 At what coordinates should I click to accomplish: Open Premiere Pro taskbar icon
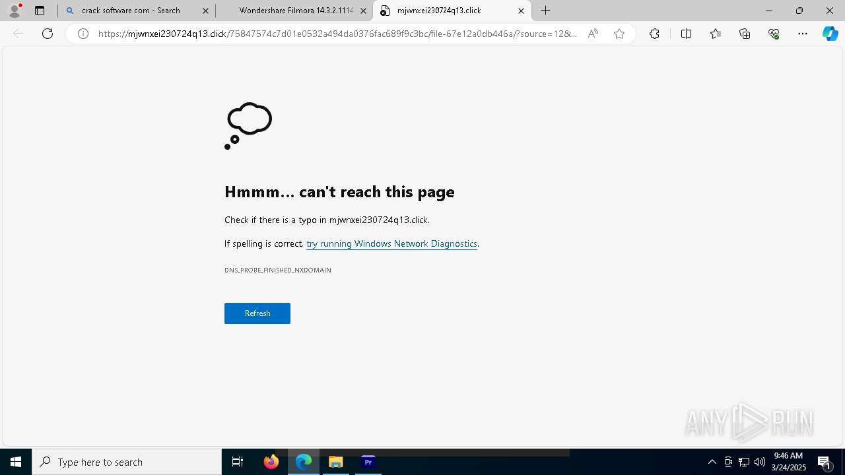368,462
